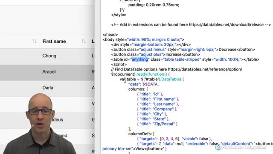Click the datatables.net/reference/option URL comment
The width and height of the screenshot is (273, 154).
click(x=205, y=69)
